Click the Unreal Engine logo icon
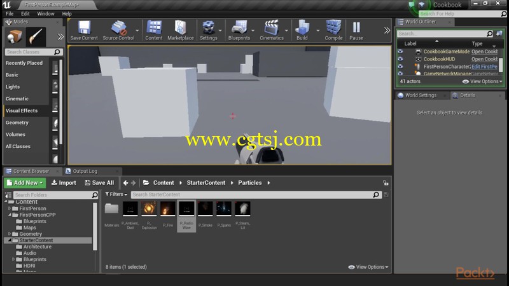Viewport: 509px width, 286px height. coord(6,4)
